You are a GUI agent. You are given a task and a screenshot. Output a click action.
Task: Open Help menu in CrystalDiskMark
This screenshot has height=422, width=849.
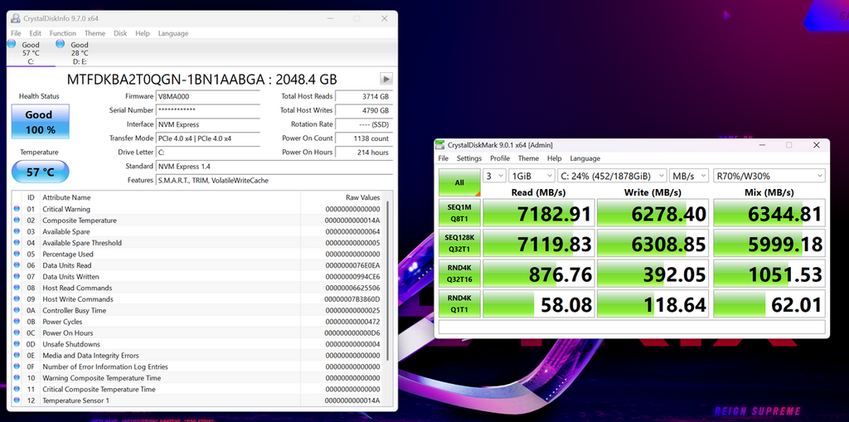click(x=555, y=158)
